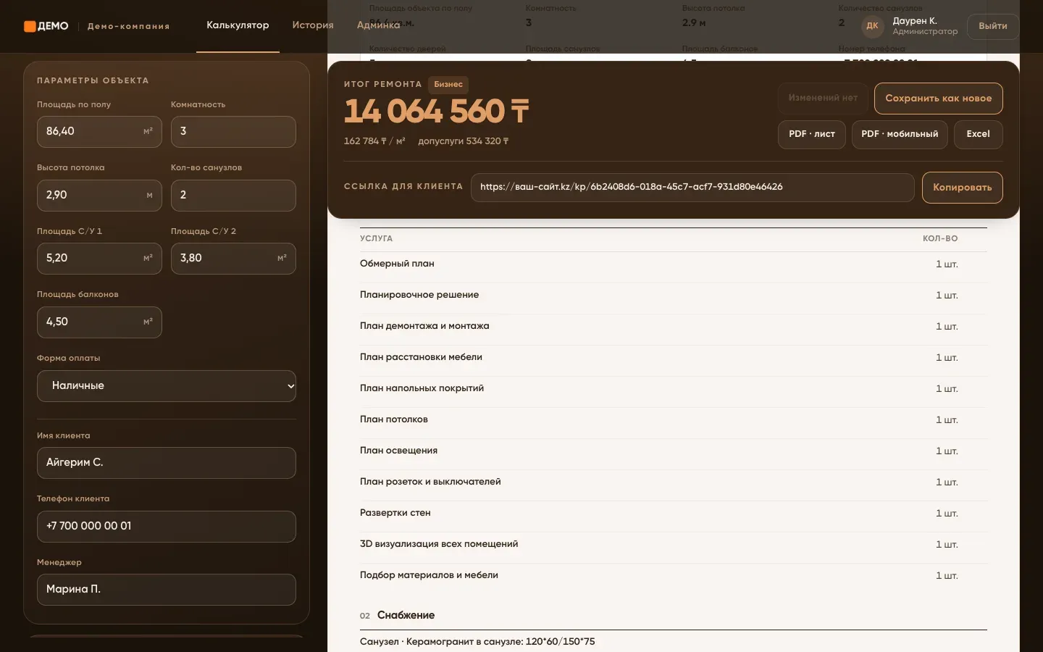The height and width of the screenshot is (652, 1043).
Task: Click the допуслуги 534 320 ₸ text
Action: point(464,141)
